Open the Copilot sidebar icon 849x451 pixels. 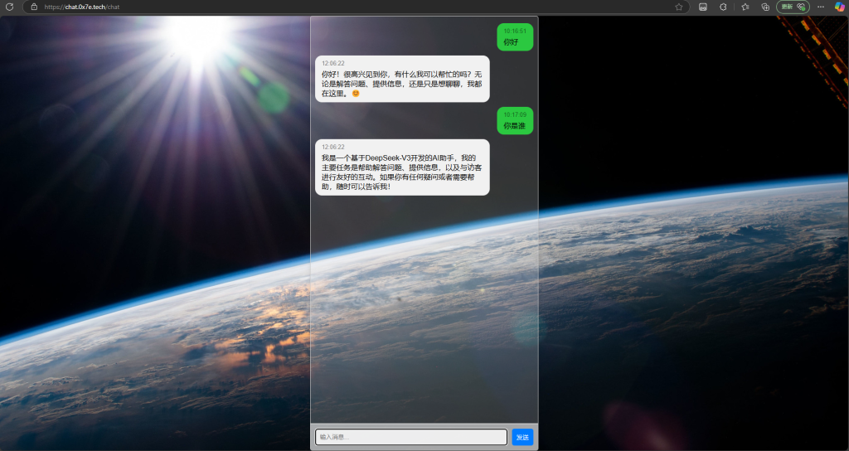click(x=841, y=7)
